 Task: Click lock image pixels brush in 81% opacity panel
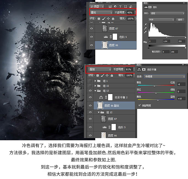pyautogui.click(x=102, y=75)
